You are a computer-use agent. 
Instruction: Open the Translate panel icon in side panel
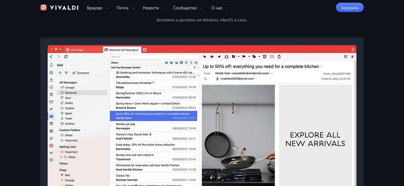51,109
